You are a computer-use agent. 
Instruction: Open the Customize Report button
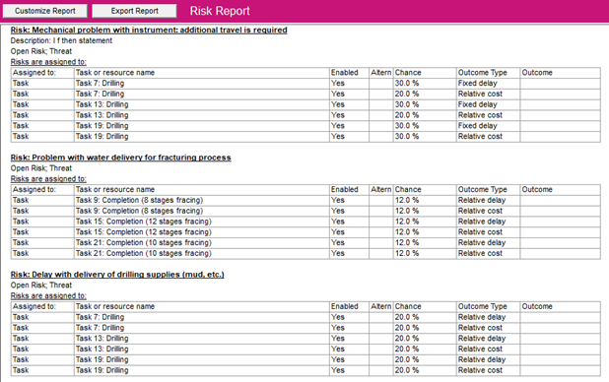pos(45,11)
